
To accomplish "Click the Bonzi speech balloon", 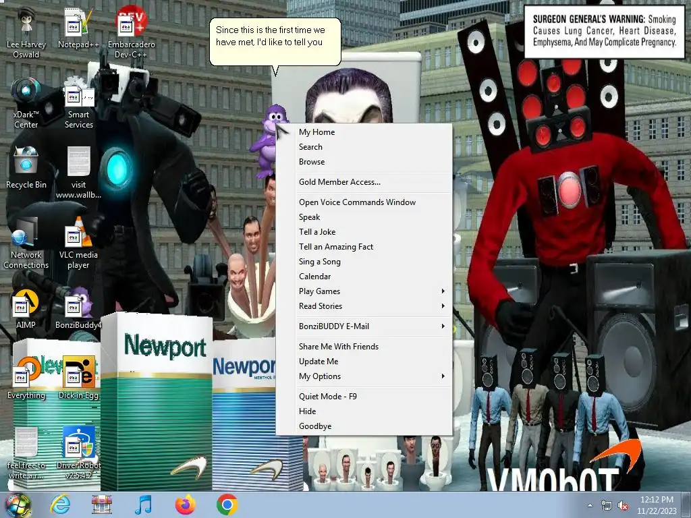I will [275, 41].
